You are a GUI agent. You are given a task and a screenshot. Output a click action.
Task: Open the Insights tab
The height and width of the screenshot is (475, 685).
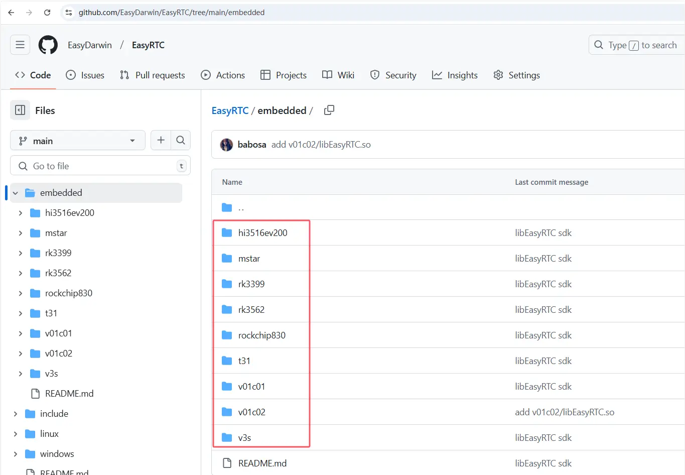455,75
